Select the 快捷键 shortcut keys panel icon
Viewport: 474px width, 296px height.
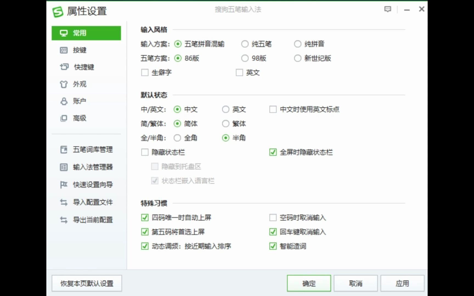pos(64,67)
